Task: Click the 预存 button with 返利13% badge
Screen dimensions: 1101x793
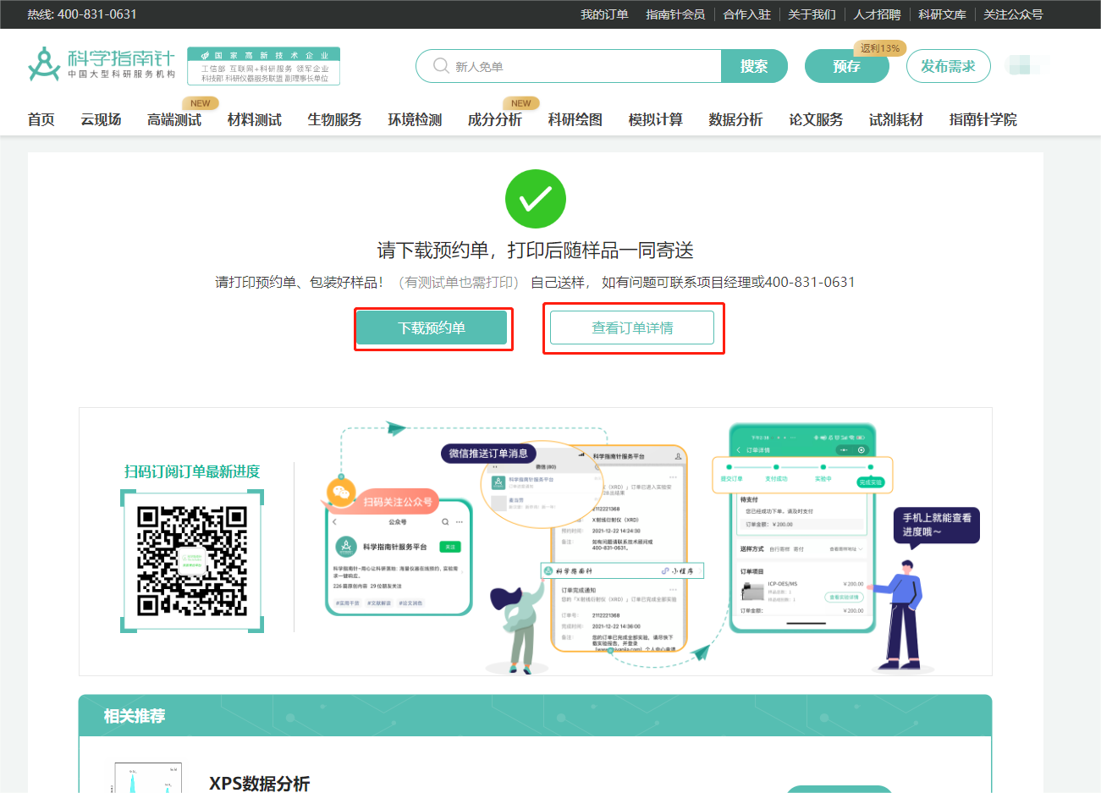Action: pyautogui.click(x=847, y=65)
